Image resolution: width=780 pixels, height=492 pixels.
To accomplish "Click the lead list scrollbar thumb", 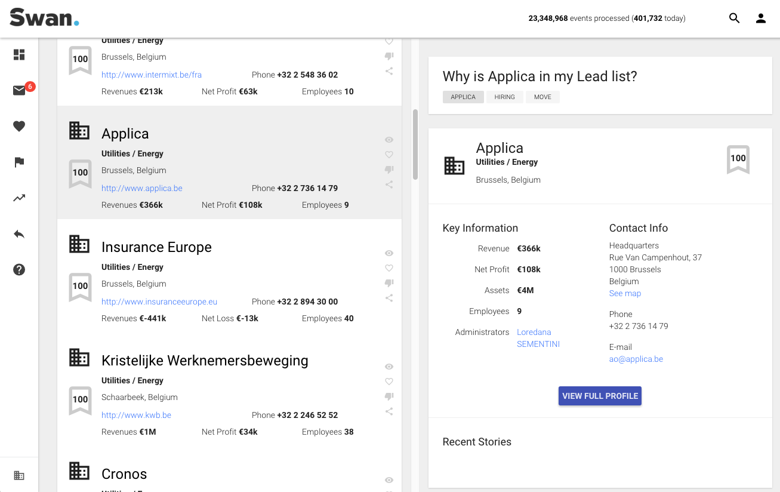I will coord(415,144).
